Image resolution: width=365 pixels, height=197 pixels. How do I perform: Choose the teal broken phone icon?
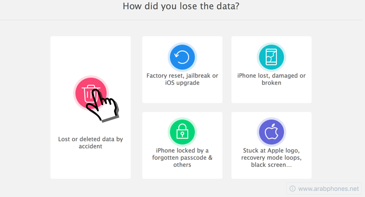[x=272, y=57]
